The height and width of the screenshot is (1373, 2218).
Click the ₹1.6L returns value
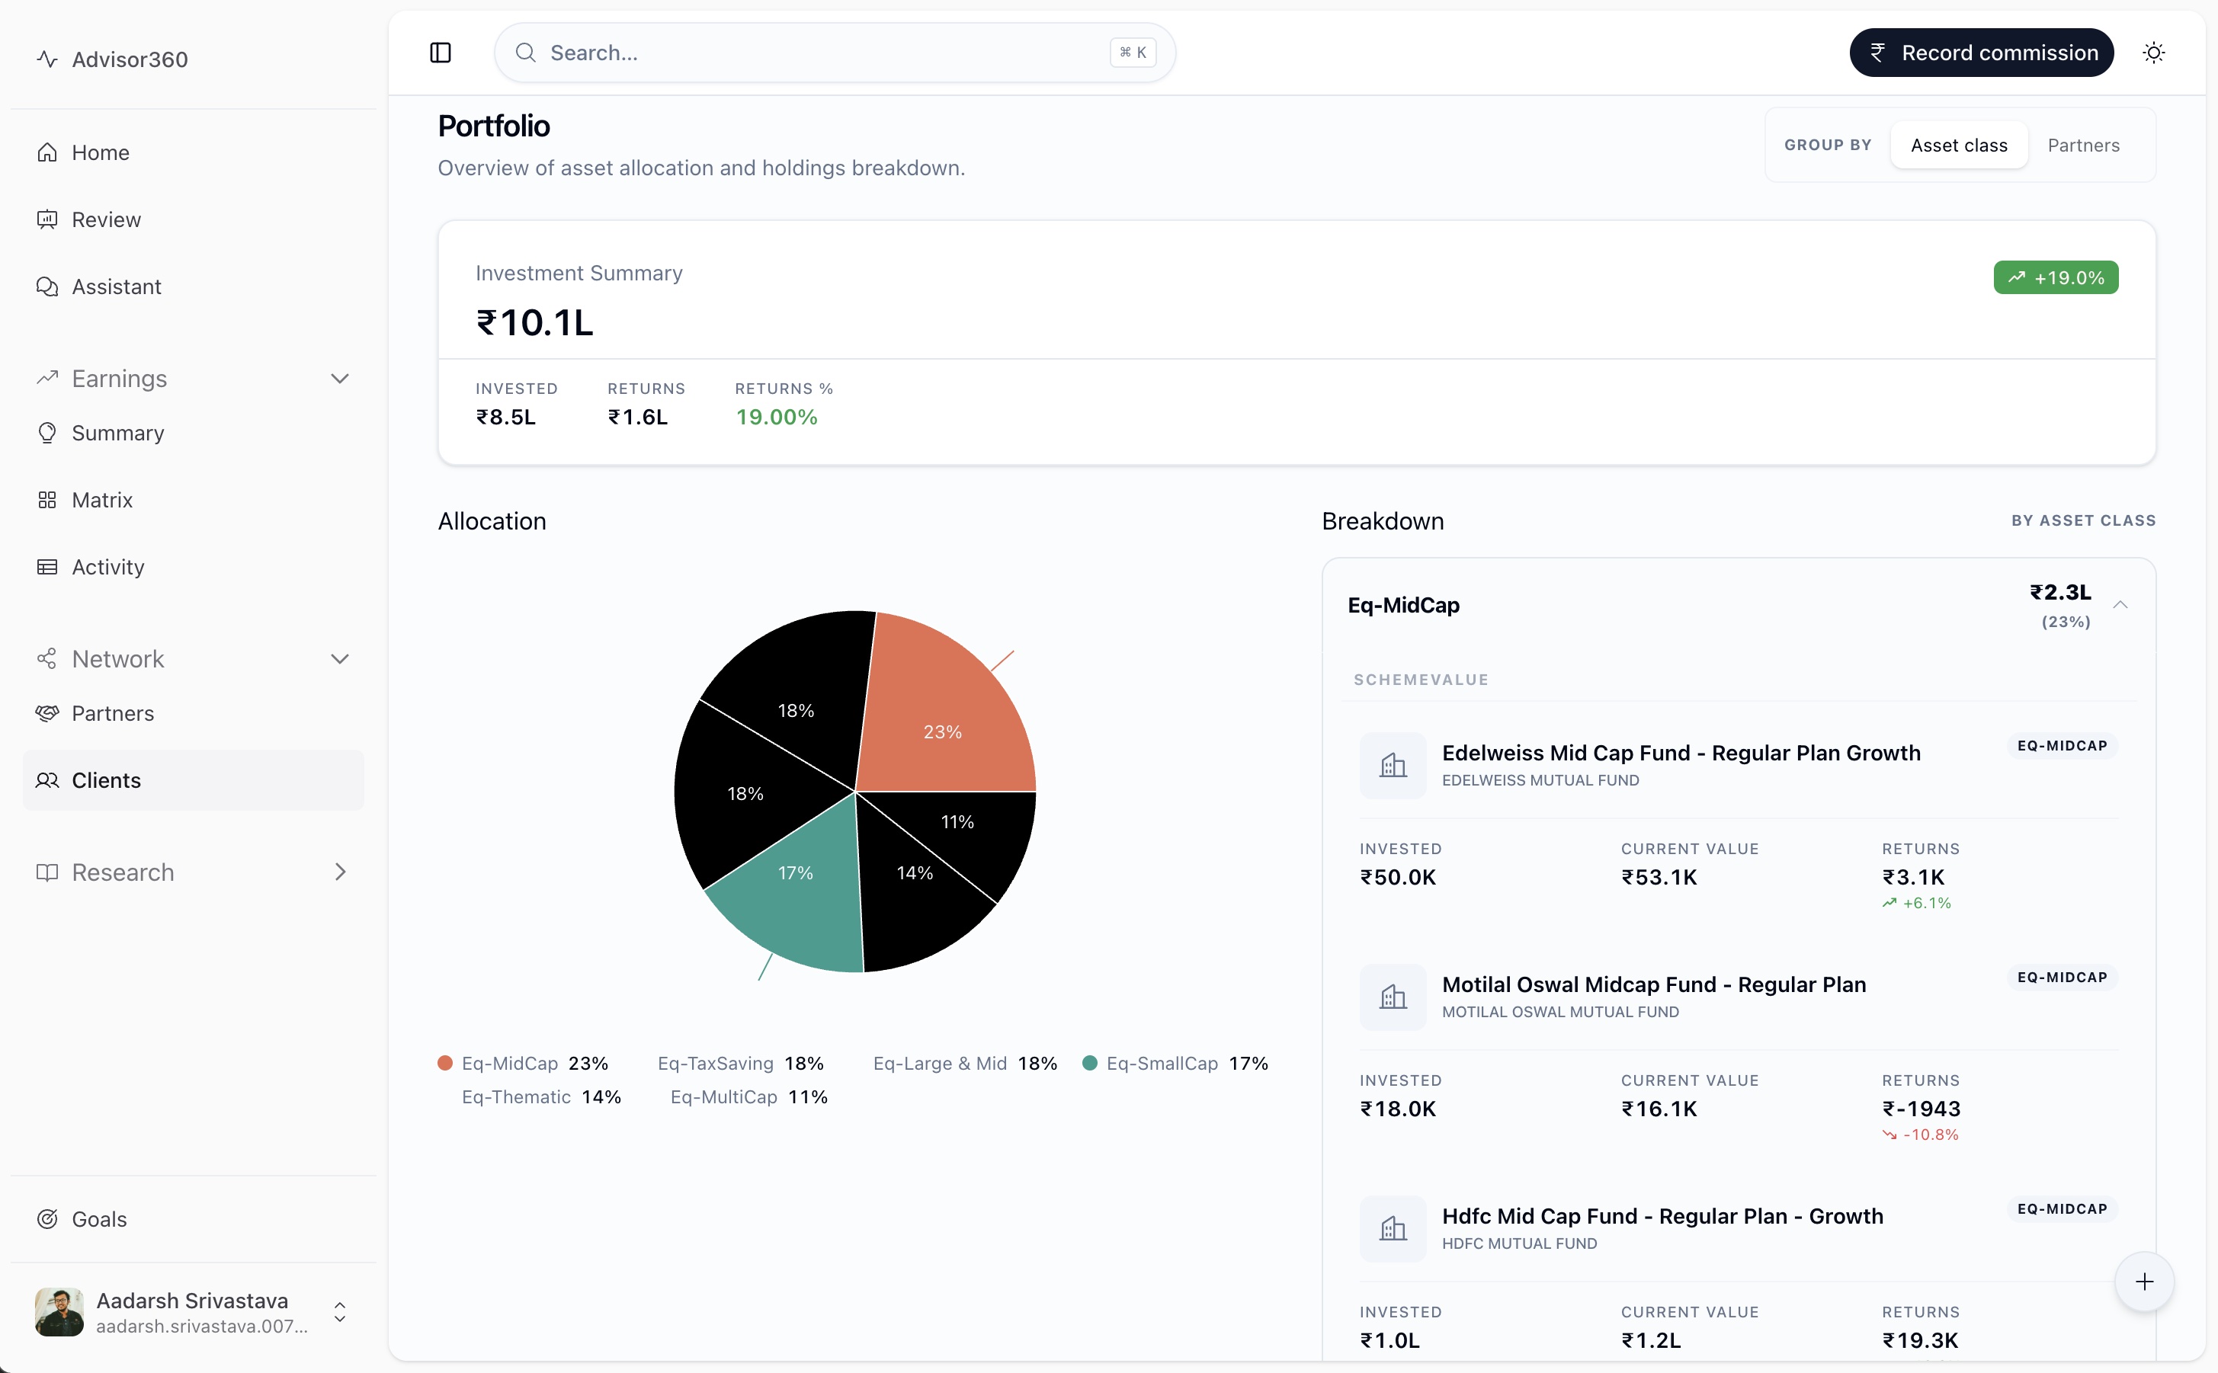[x=638, y=417]
